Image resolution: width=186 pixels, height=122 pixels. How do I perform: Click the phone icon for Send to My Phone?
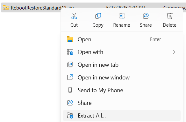(x=70, y=90)
